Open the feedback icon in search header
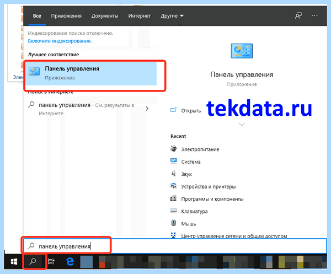This screenshot has height=274, width=331. 298,15
